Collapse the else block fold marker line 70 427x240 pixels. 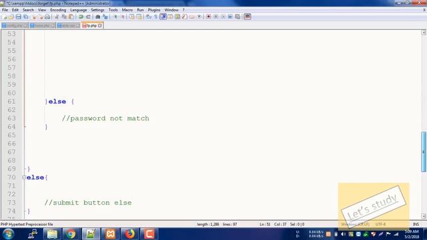point(24,177)
